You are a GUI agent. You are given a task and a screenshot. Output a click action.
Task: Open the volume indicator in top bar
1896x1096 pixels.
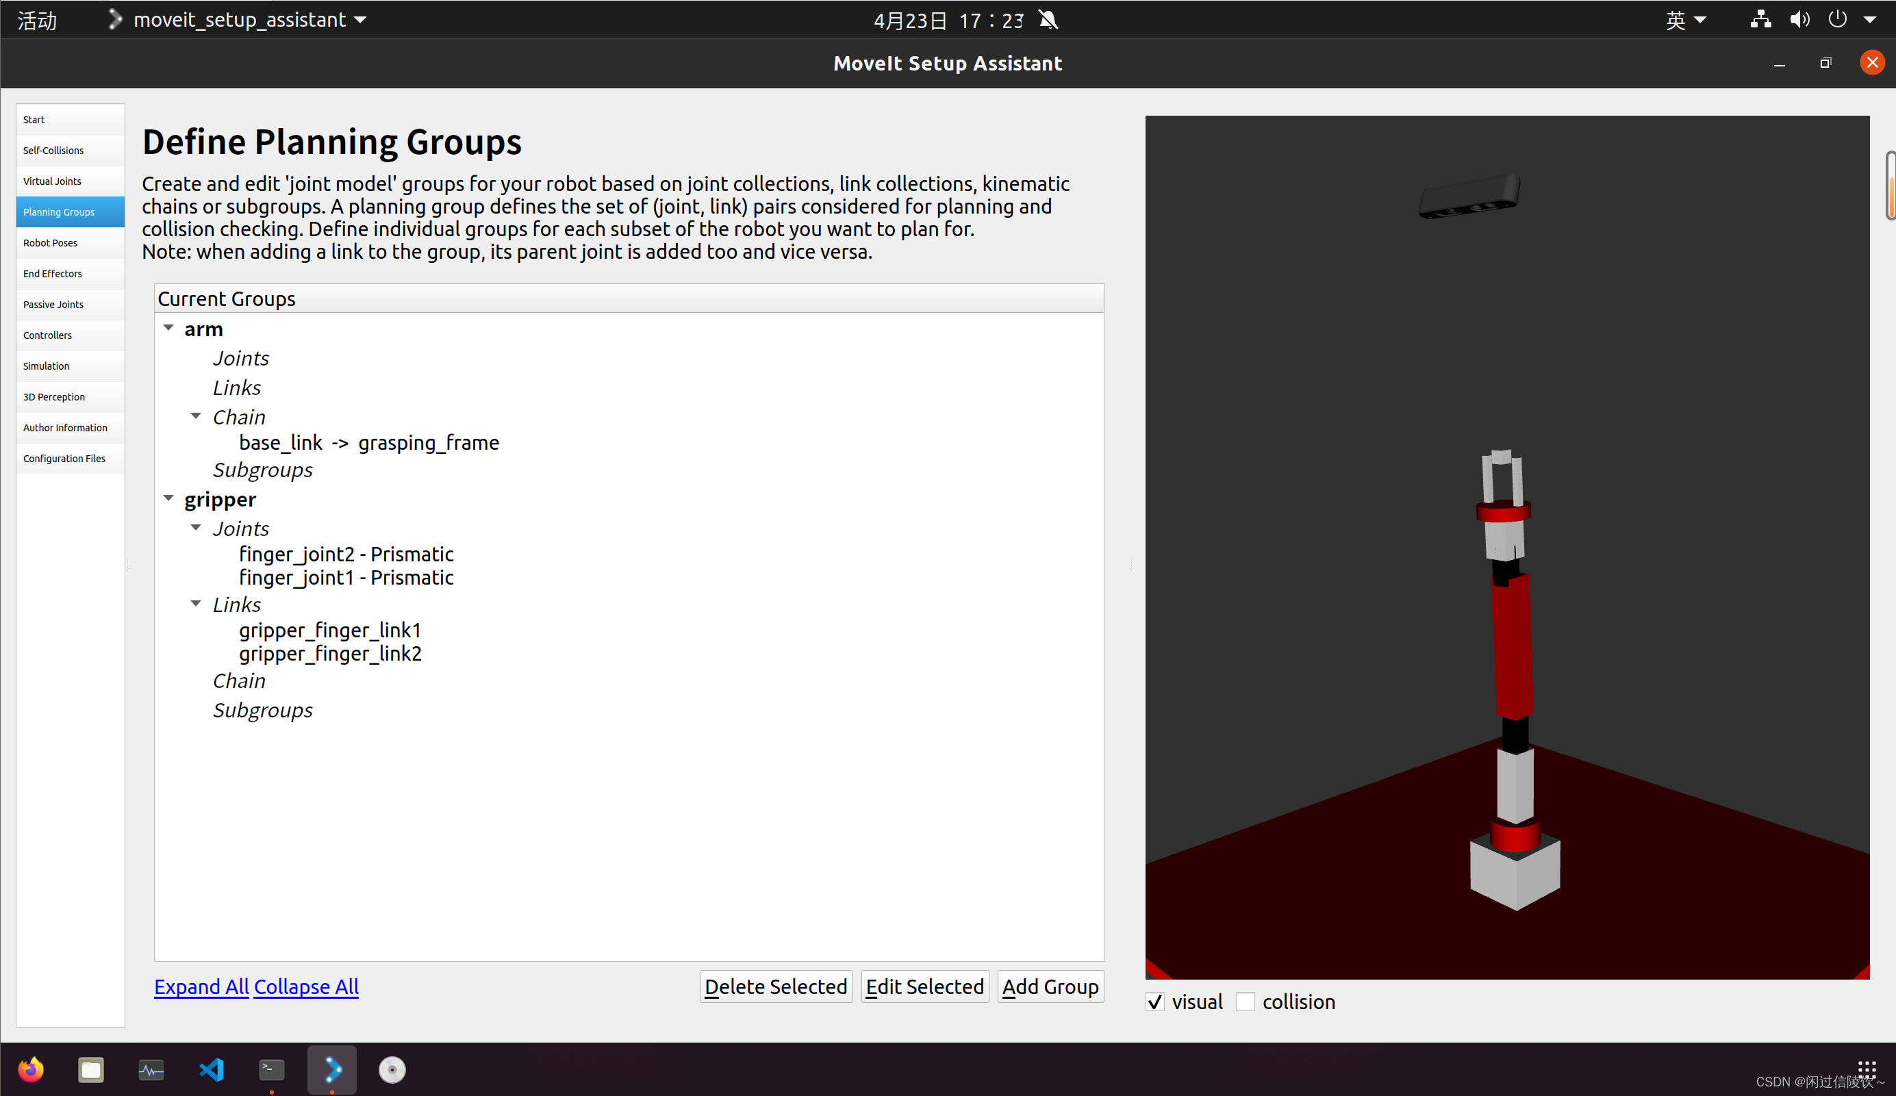[1799, 20]
